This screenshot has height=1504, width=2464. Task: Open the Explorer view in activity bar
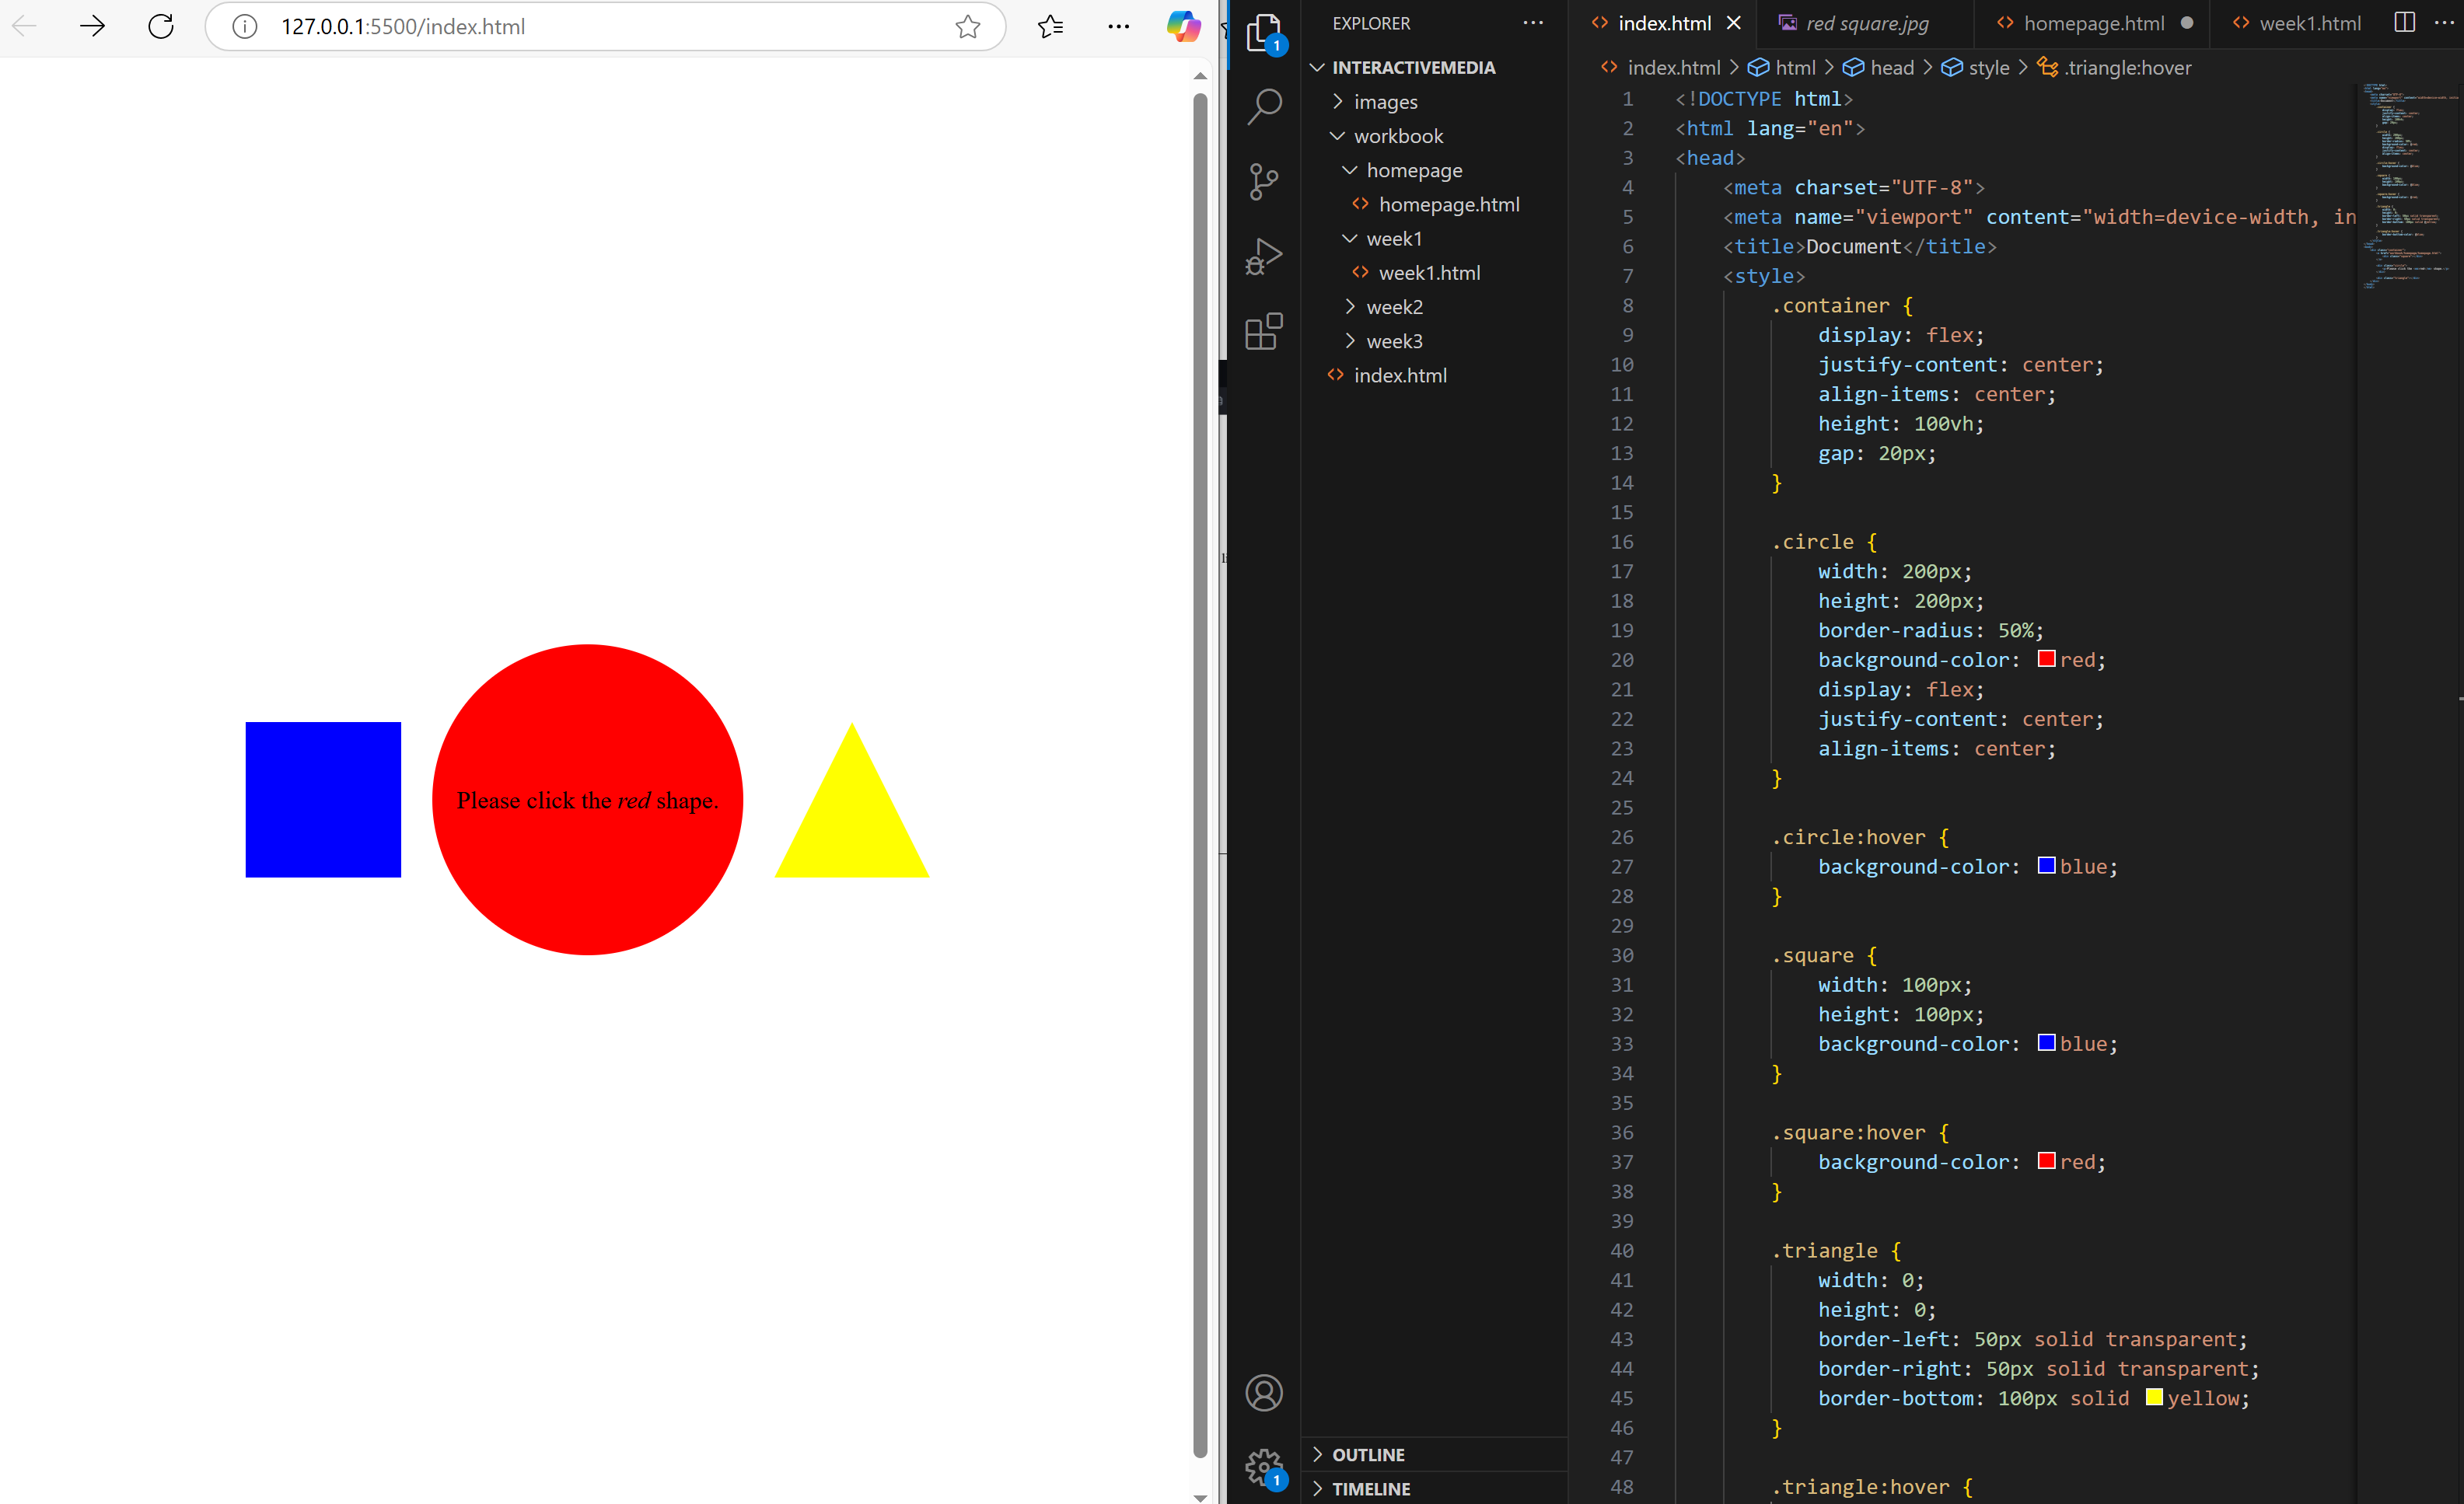tap(1264, 34)
